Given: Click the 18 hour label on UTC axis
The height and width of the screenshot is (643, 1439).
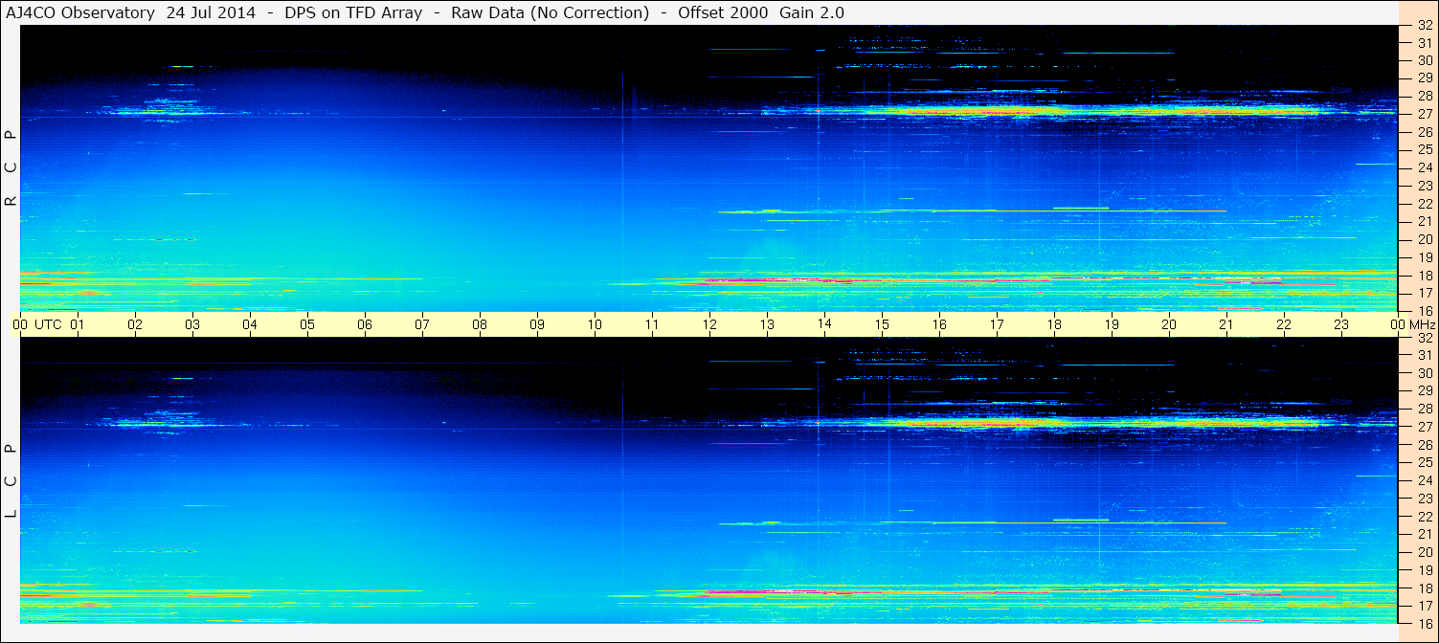Looking at the screenshot, I should 1054,324.
